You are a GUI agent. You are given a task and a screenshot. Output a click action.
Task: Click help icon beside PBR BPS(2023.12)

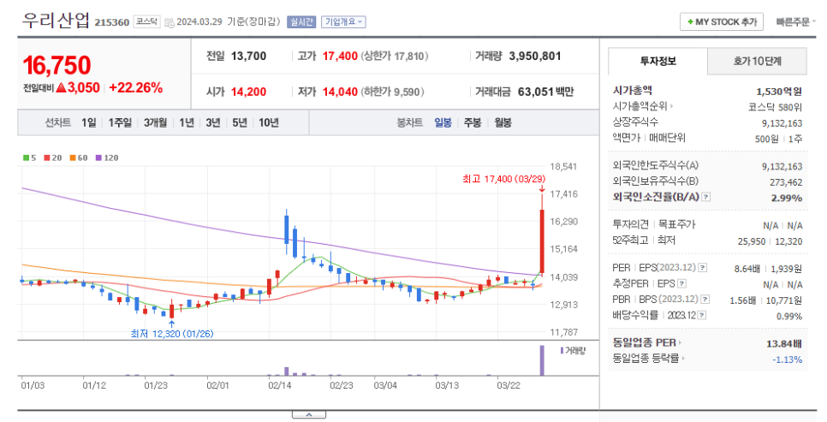(x=705, y=300)
